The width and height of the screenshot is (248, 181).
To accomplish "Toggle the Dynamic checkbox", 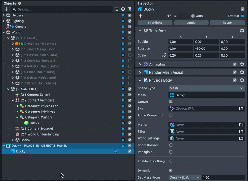I will point(171,170).
